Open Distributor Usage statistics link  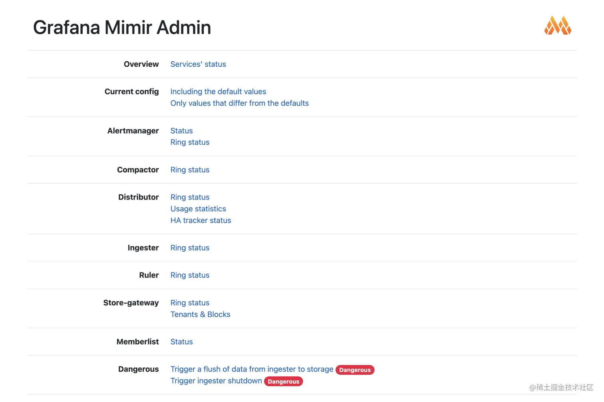pos(198,209)
